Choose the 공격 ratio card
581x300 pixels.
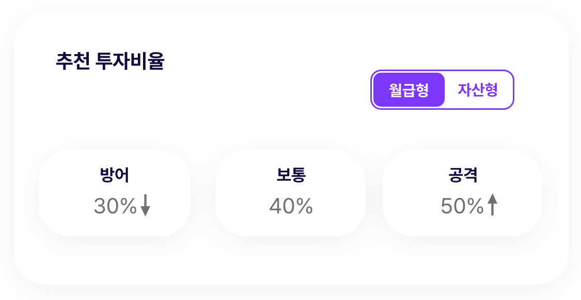(x=462, y=193)
